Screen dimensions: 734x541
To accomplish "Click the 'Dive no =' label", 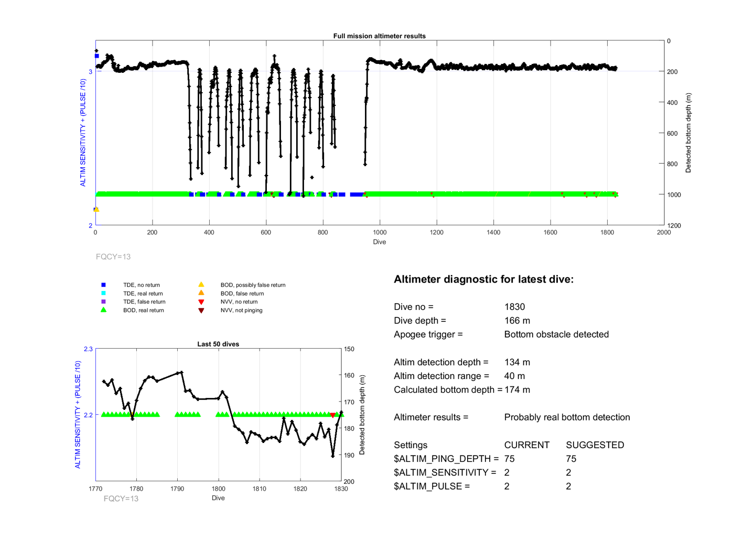I will pyautogui.click(x=414, y=307).
